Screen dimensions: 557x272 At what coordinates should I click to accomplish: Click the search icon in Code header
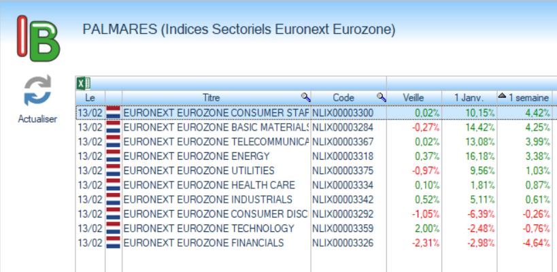(381, 98)
